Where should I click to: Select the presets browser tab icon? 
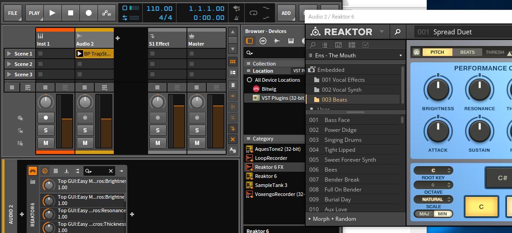pos(263,41)
